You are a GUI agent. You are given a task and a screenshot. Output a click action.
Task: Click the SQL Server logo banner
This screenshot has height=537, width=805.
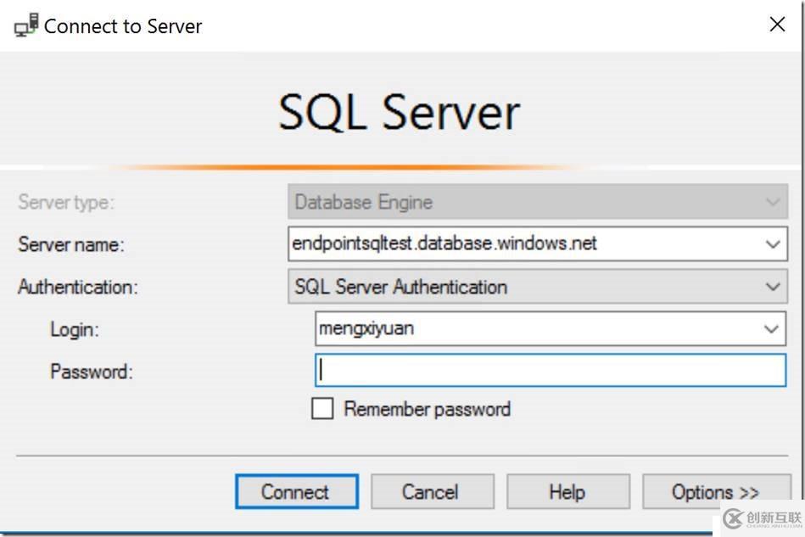click(x=398, y=109)
